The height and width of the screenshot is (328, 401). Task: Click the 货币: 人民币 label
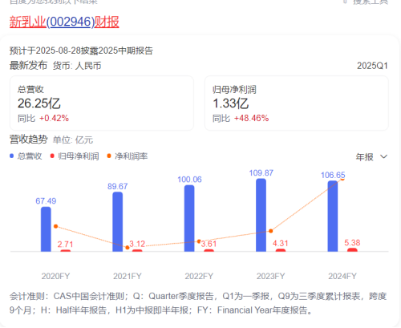[77, 66]
